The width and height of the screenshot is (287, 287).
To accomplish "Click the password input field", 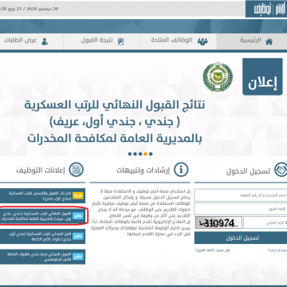I will (241, 209).
